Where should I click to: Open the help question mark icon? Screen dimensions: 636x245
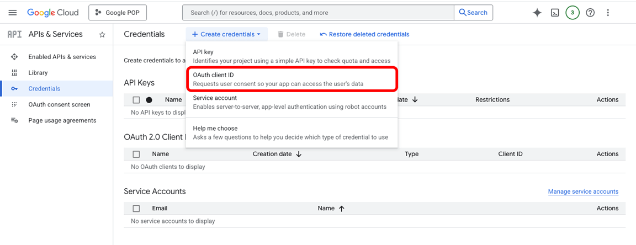click(591, 13)
